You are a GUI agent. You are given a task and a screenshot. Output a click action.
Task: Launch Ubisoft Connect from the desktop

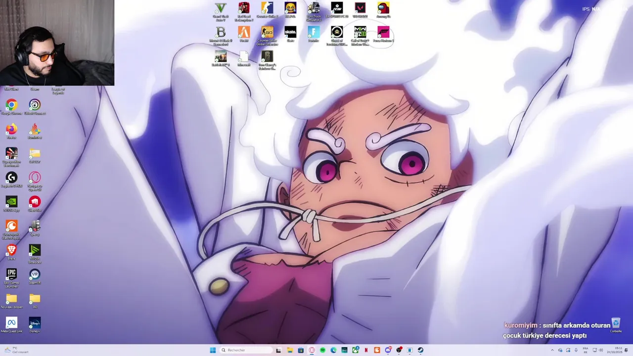click(x=35, y=107)
